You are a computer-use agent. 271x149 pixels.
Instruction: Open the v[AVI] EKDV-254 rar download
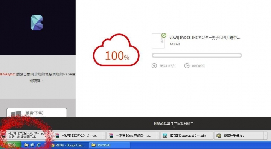point(78,135)
